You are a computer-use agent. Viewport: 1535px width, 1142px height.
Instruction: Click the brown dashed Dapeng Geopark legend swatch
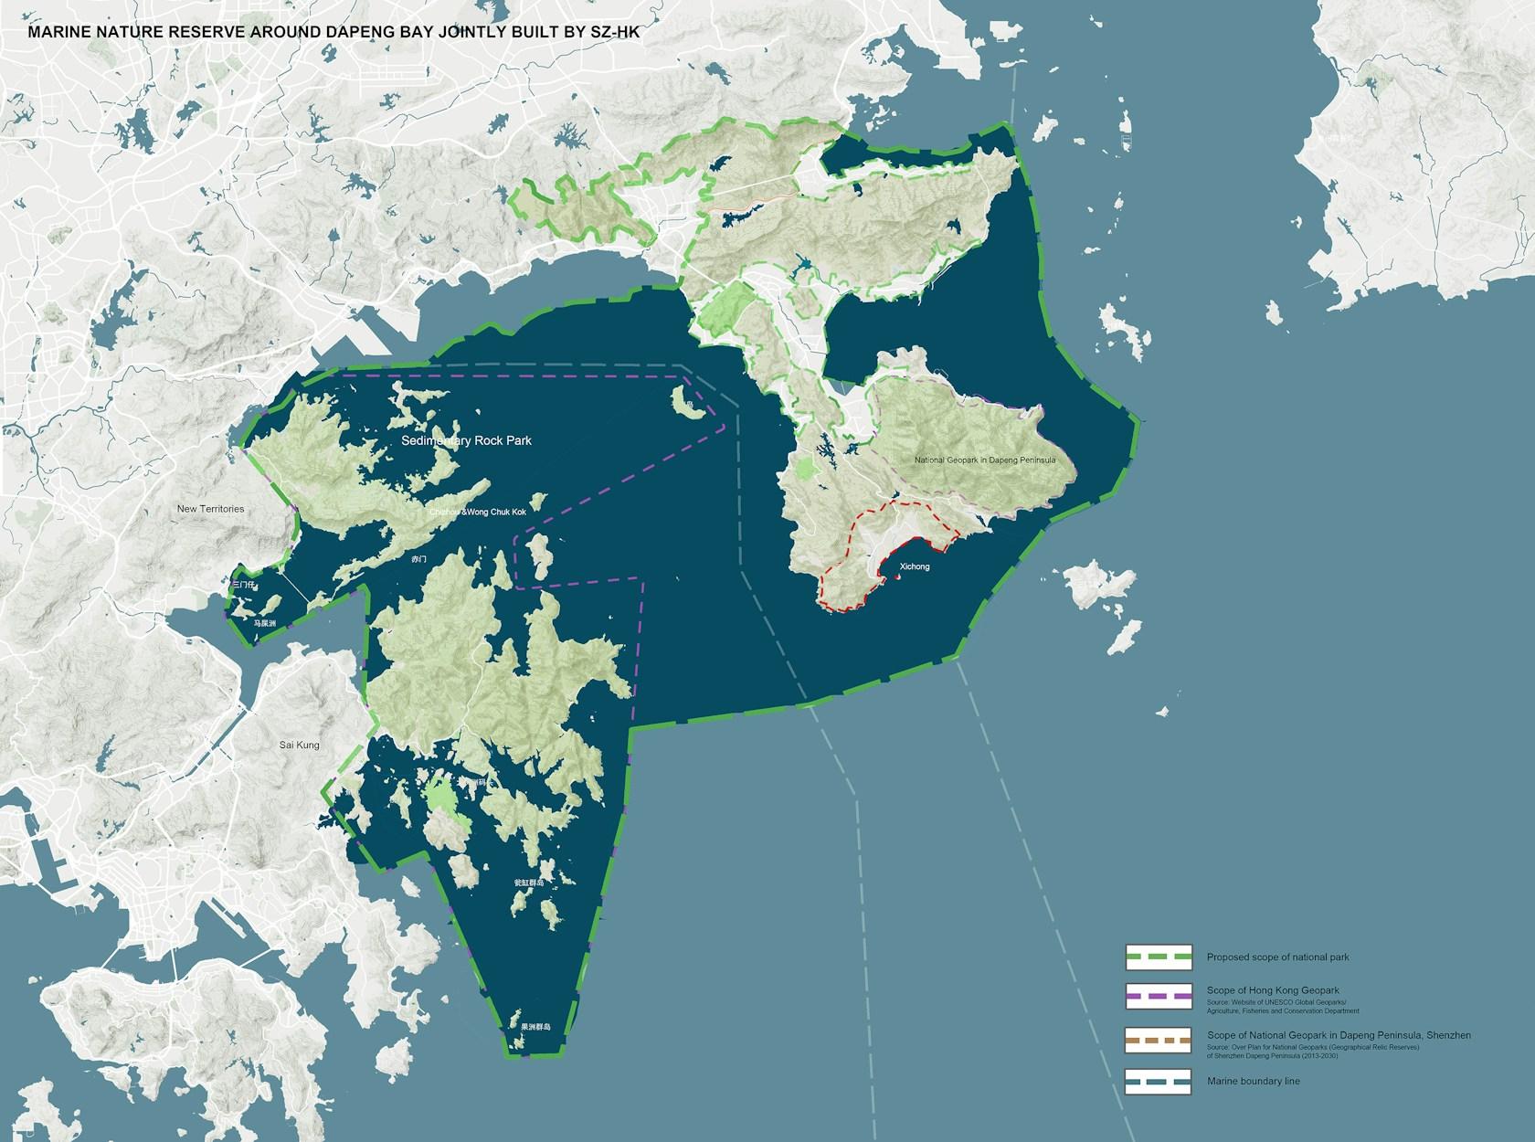pos(1159,1041)
